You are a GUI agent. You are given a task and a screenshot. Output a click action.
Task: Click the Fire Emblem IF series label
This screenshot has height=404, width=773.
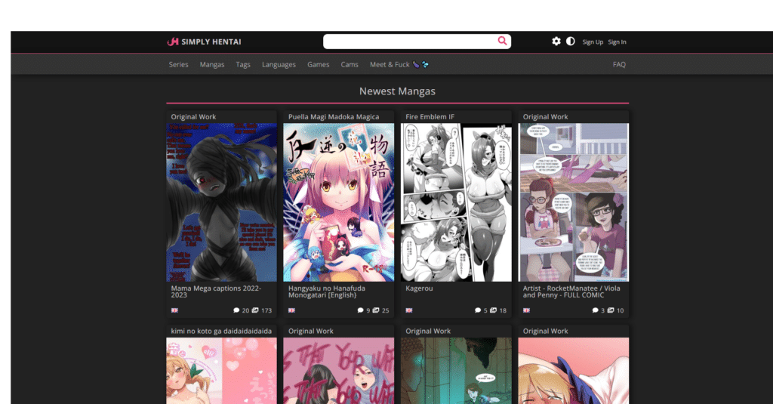[430, 117]
